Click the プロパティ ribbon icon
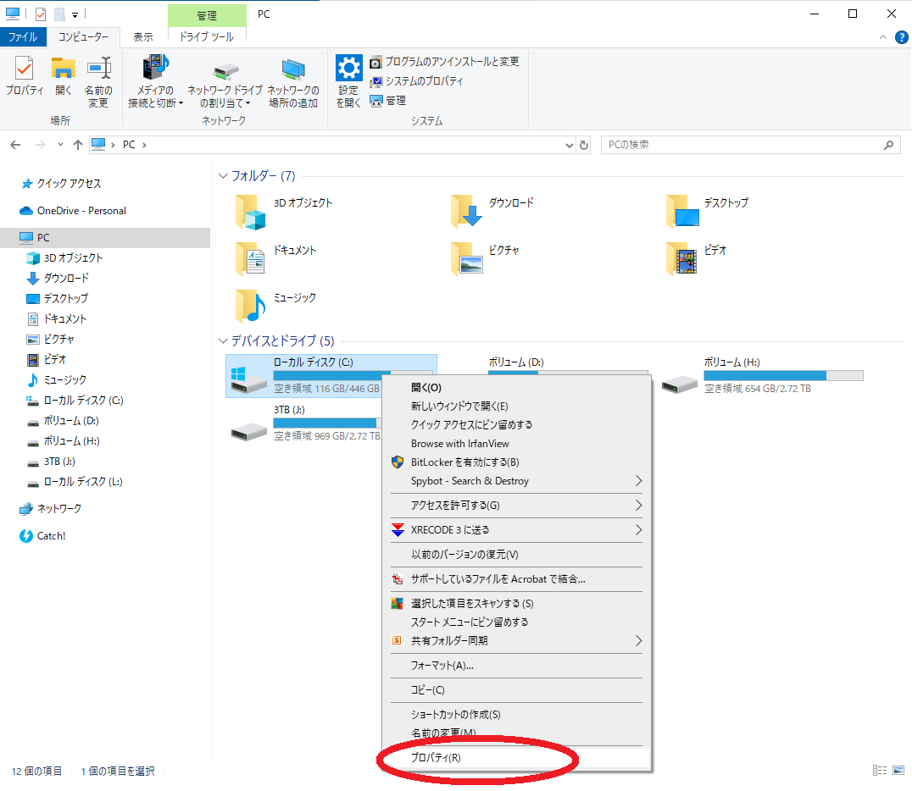The image size is (912, 791). (25, 71)
